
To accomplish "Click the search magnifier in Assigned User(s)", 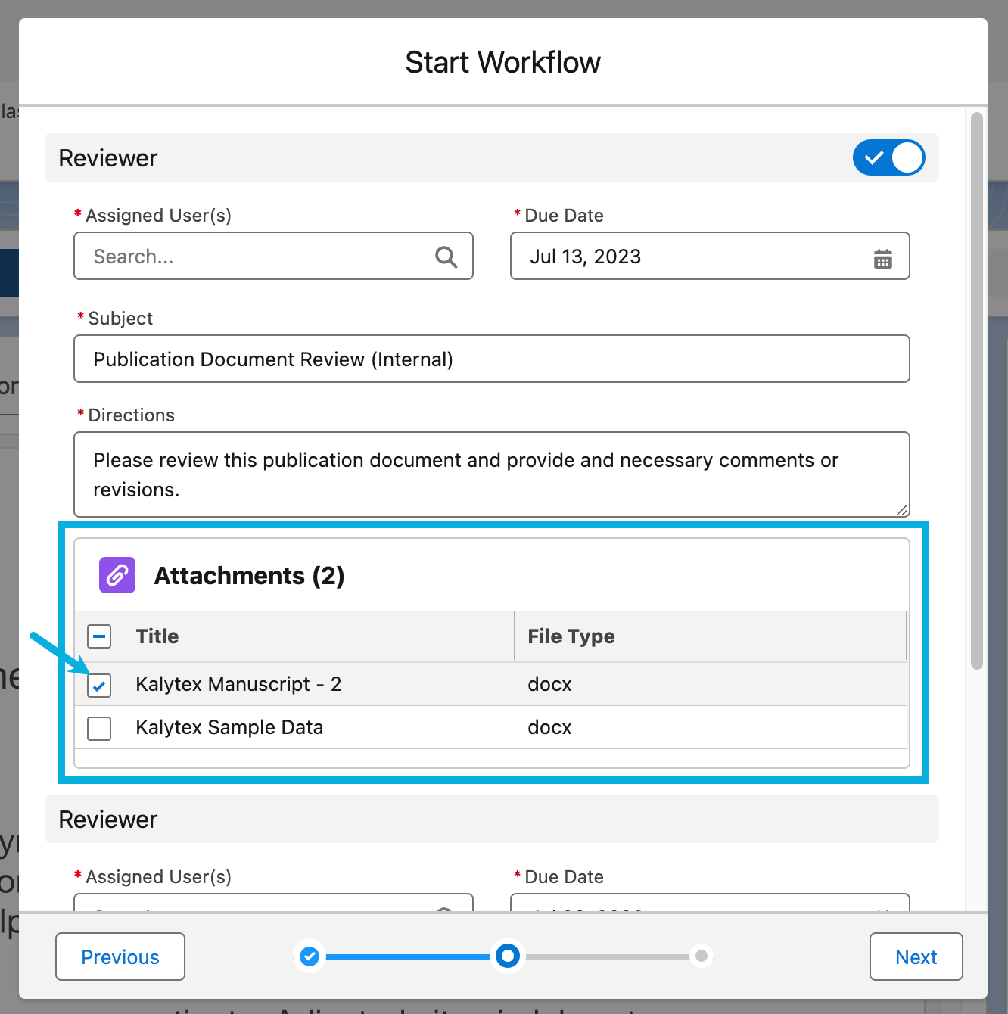I will click(446, 257).
